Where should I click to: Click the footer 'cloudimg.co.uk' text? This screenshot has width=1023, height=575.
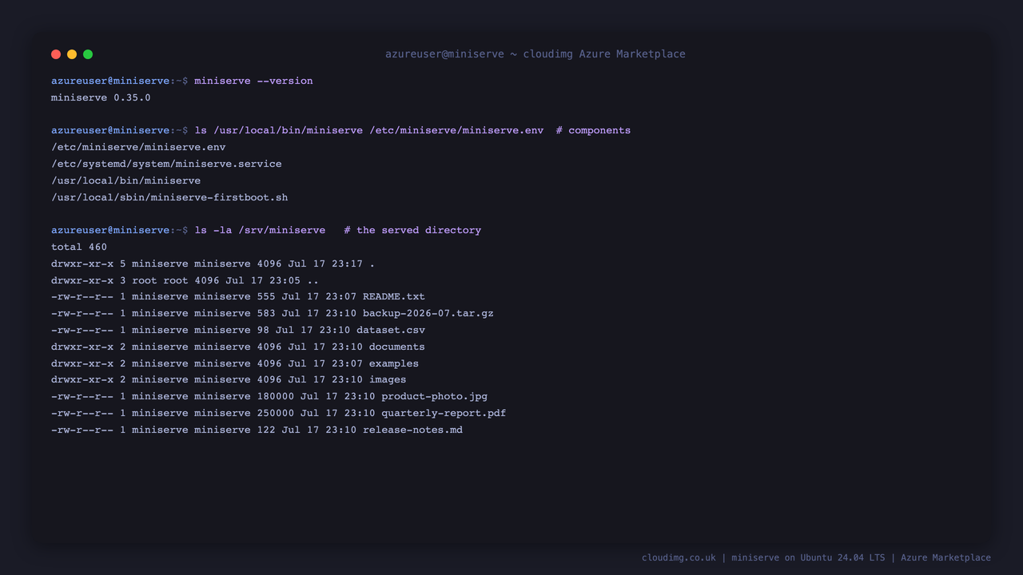679,557
